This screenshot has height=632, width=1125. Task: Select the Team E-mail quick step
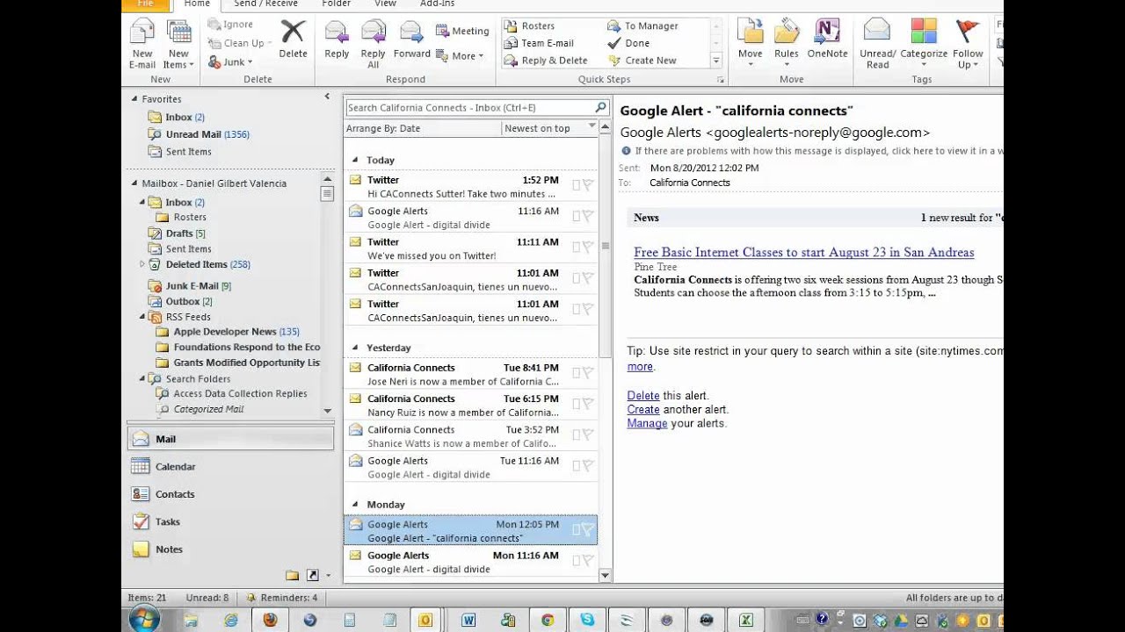(539, 43)
